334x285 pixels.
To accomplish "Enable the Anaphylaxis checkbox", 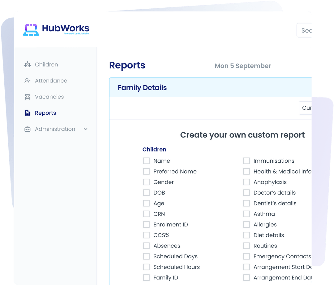I will click(x=246, y=182).
